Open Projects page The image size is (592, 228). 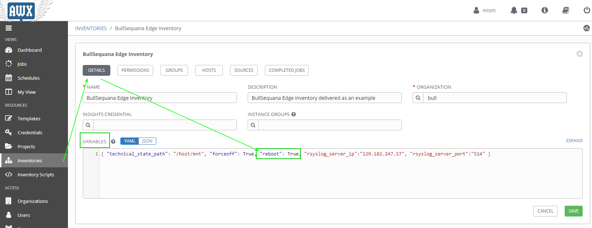pos(26,146)
